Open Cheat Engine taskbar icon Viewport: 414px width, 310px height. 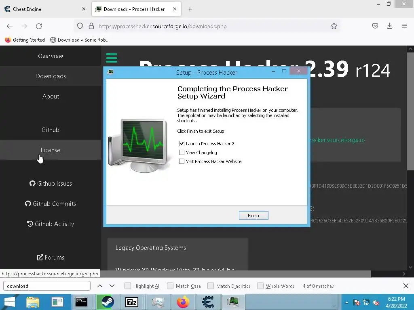(208, 302)
